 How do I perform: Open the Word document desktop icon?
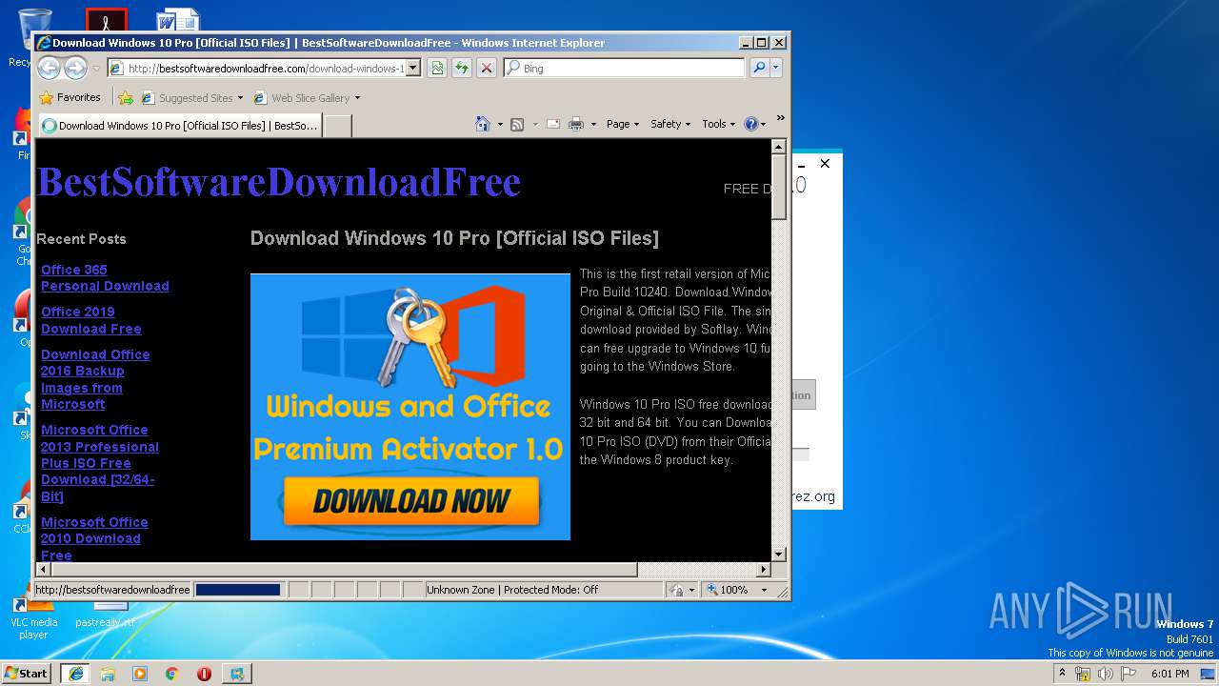178,21
